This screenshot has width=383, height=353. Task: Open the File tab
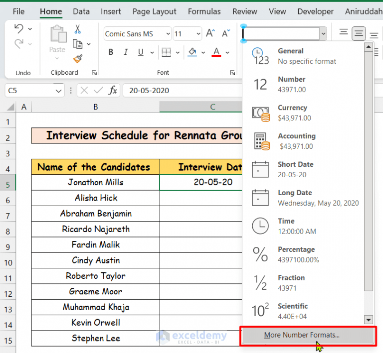18,11
